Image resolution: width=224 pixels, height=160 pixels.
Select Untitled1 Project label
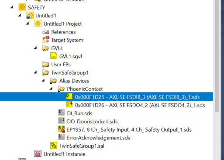tap(63, 24)
